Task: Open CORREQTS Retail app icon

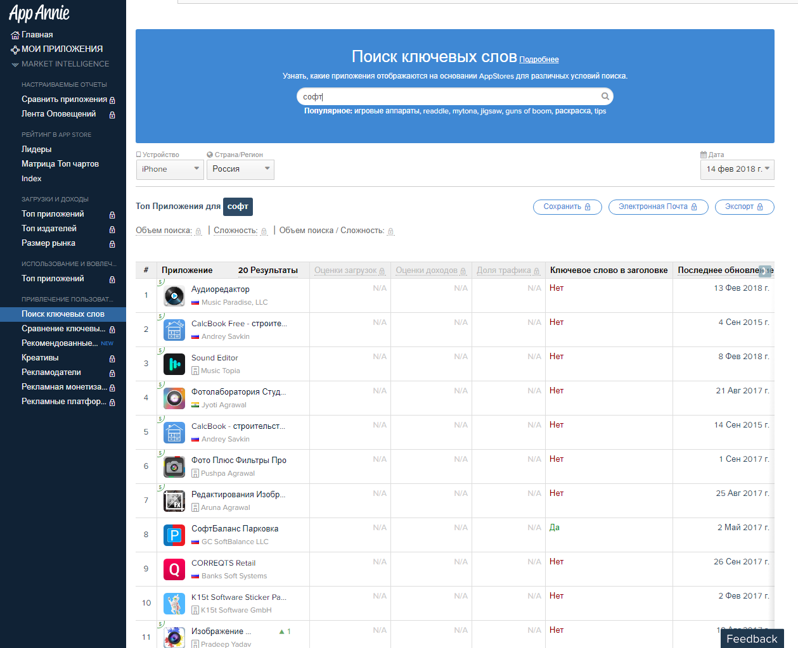Action: [x=174, y=569]
